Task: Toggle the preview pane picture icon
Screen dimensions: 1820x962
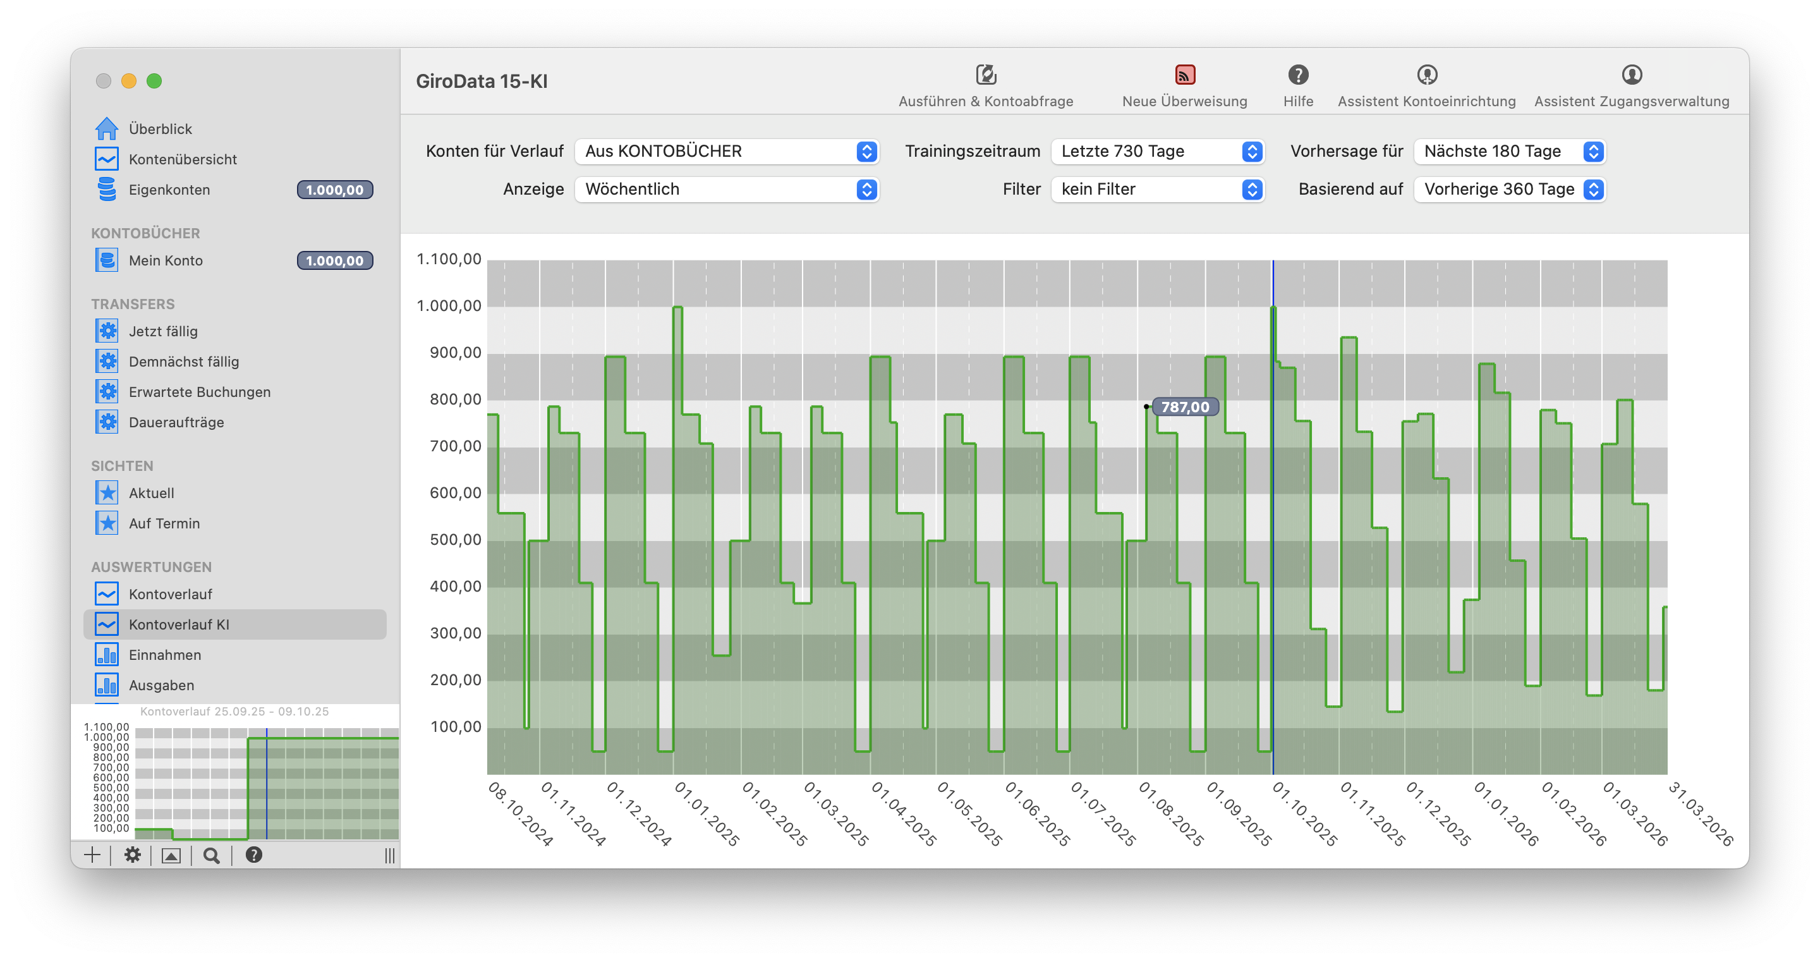Action: pos(171,855)
